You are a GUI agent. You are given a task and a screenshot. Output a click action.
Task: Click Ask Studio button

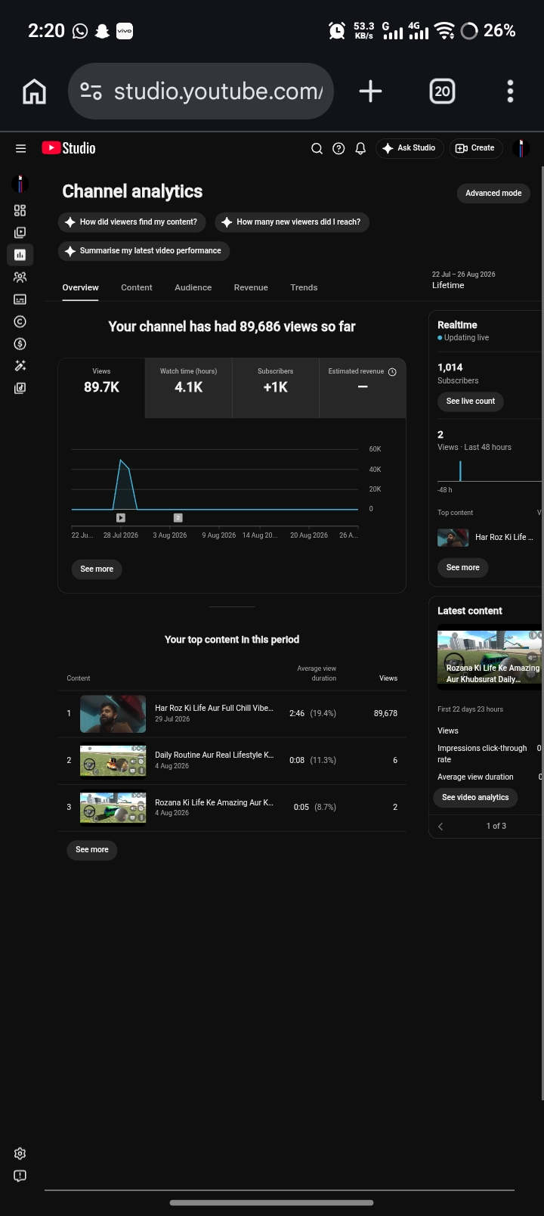coord(409,148)
